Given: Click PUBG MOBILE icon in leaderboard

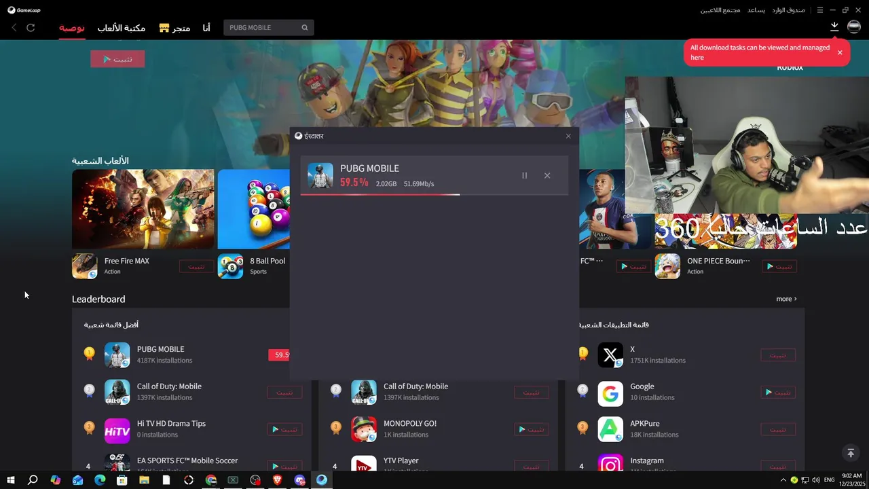Looking at the screenshot, I should point(117,355).
